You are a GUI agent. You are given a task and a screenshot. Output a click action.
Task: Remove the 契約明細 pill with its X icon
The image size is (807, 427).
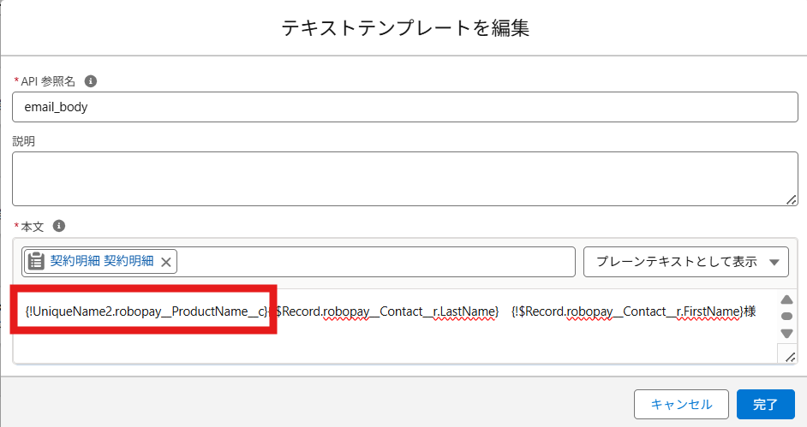click(166, 262)
